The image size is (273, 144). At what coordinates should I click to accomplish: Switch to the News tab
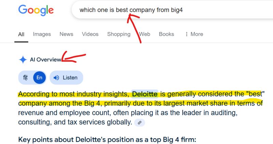66,34
